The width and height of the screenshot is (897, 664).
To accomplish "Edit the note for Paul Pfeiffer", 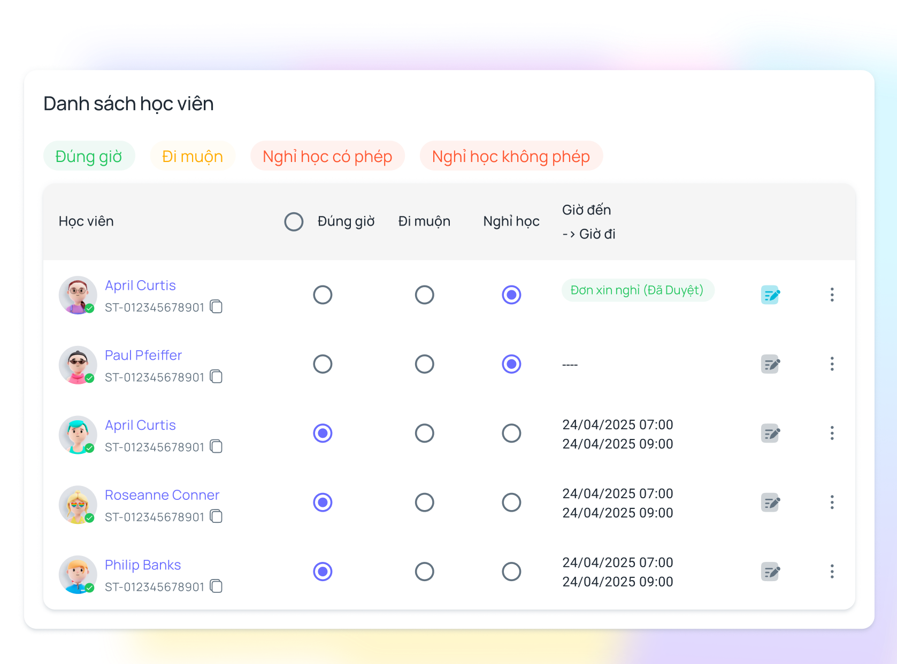I will pos(770,364).
